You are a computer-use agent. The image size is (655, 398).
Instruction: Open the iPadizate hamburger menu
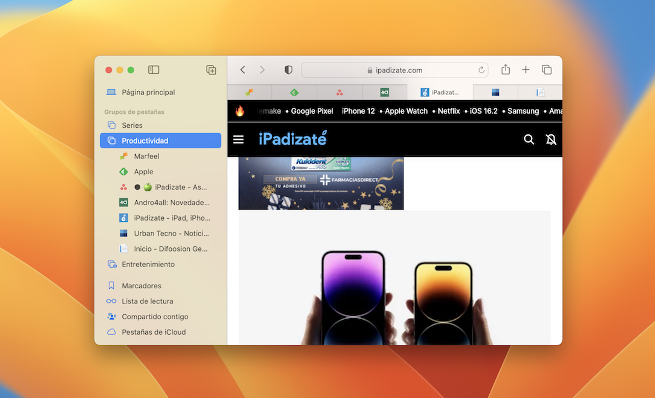[238, 139]
